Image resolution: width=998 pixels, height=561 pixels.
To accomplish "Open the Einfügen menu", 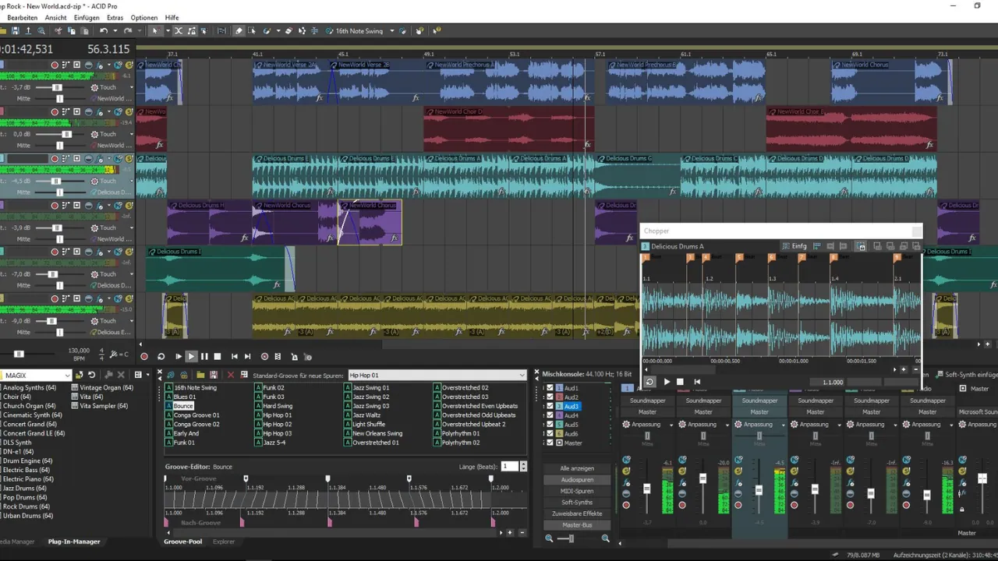I will tap(87, 17).
